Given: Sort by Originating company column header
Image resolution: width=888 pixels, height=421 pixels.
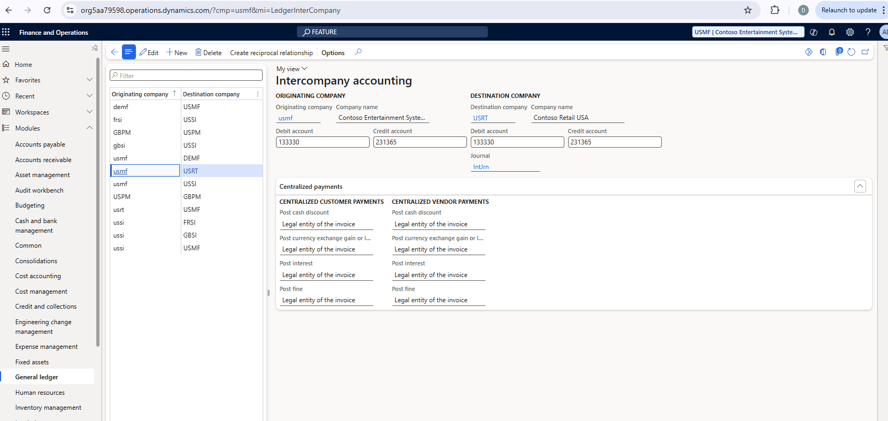Looking at the screenshot, I should pyautogui.click(x=140, y=94).
